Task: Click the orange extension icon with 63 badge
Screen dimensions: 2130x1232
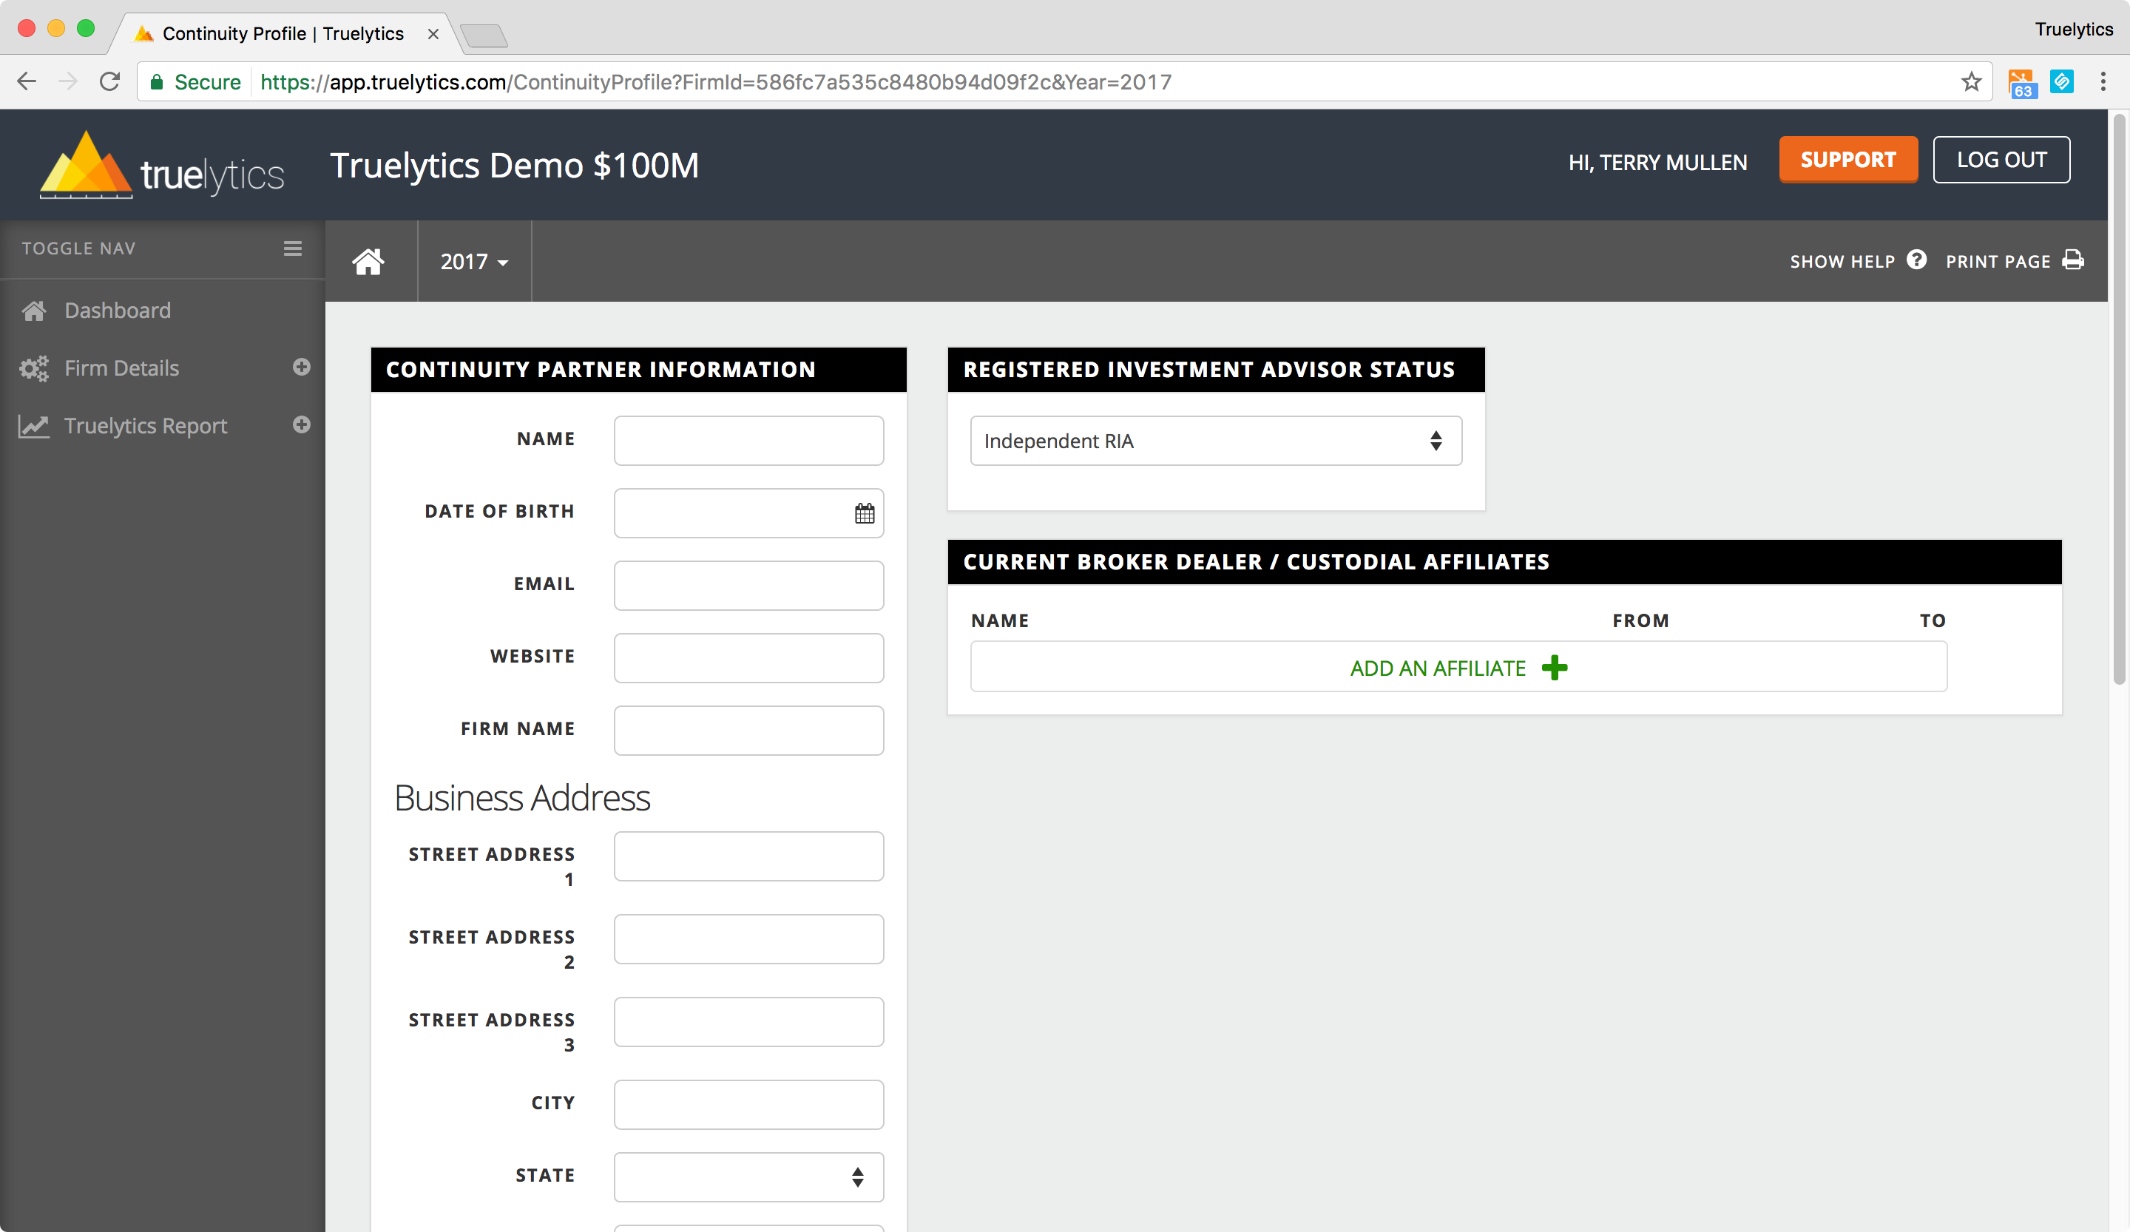Action: point(2022,83)
